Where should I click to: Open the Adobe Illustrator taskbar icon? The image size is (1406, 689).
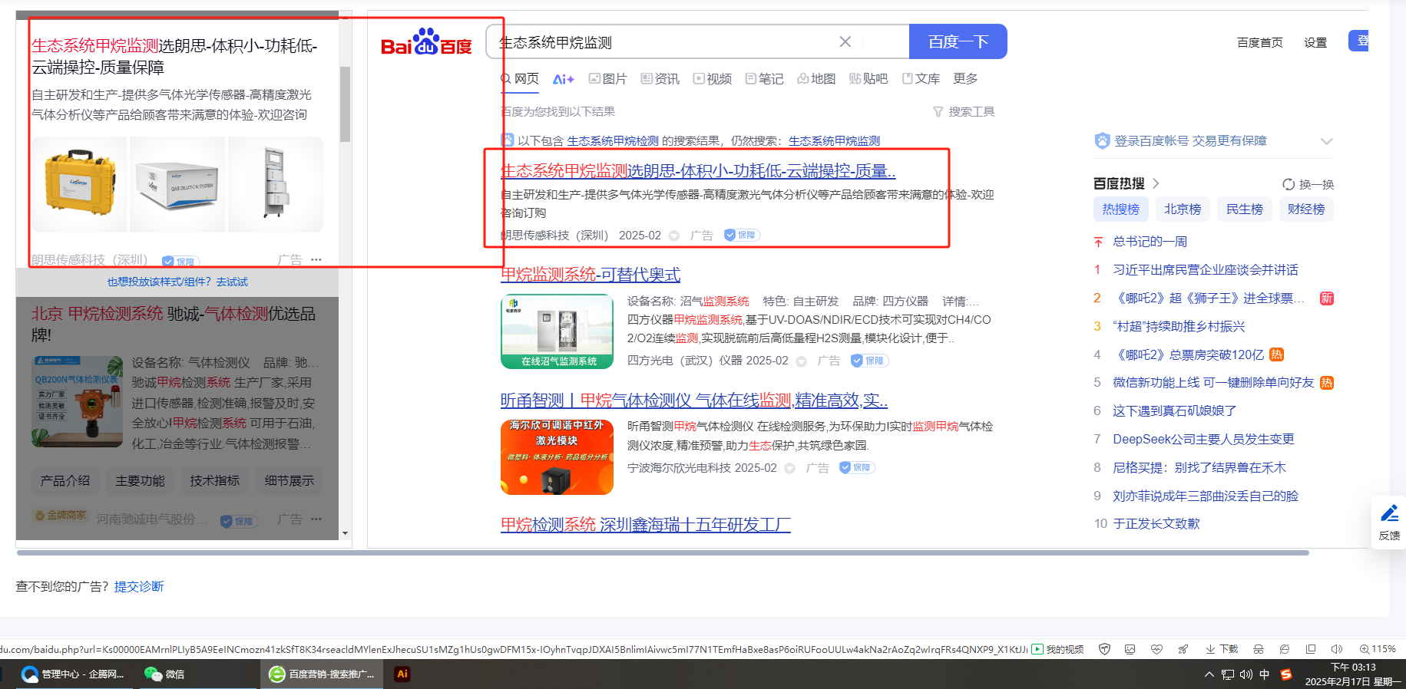pos(402,674)
